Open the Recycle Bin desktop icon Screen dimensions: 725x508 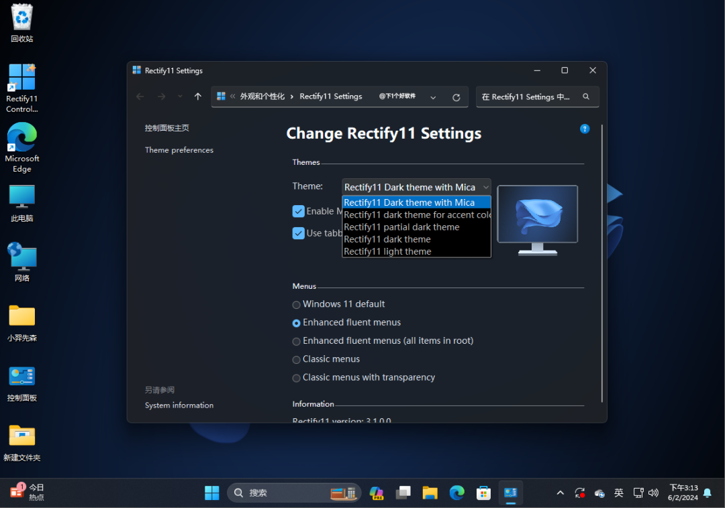pyautogui.click(x=21, y=23)
